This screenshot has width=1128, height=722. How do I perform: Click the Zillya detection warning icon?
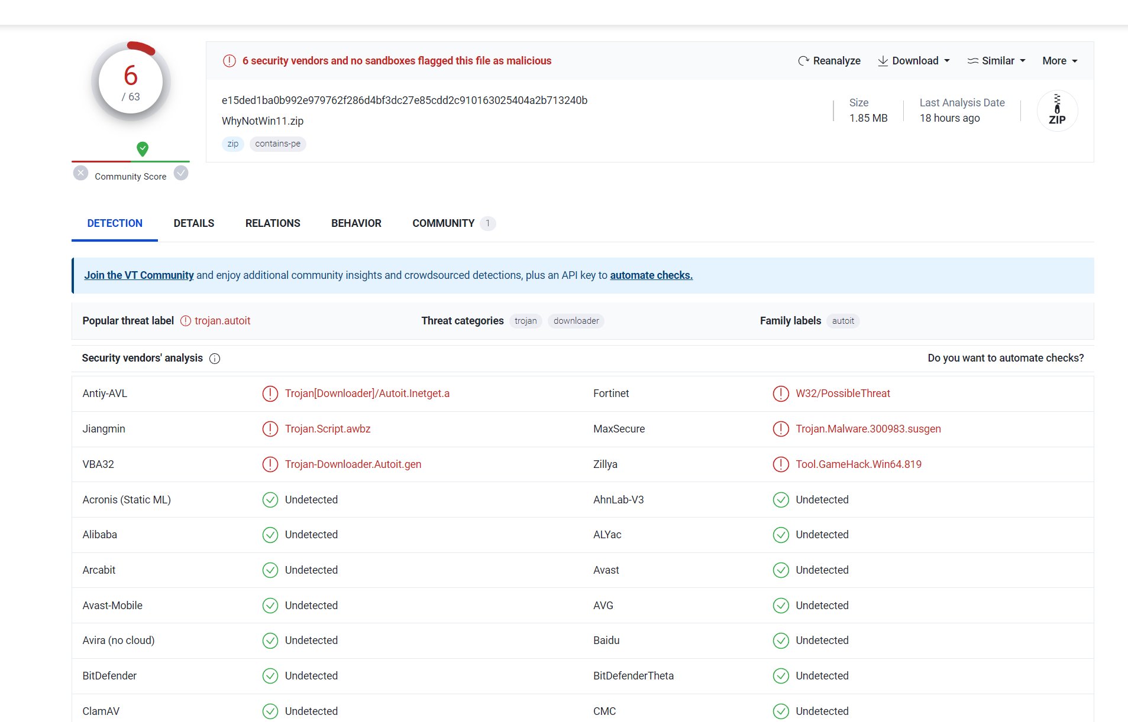[x=781, y=464]
